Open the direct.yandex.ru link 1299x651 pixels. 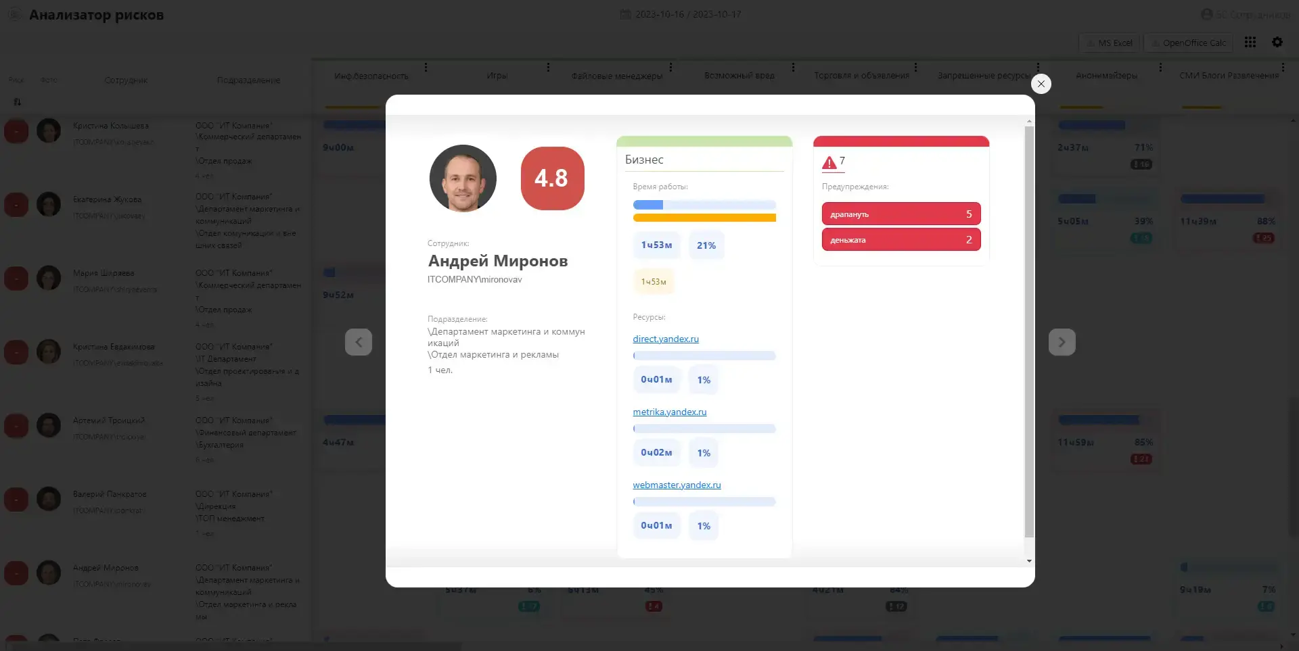666,339
